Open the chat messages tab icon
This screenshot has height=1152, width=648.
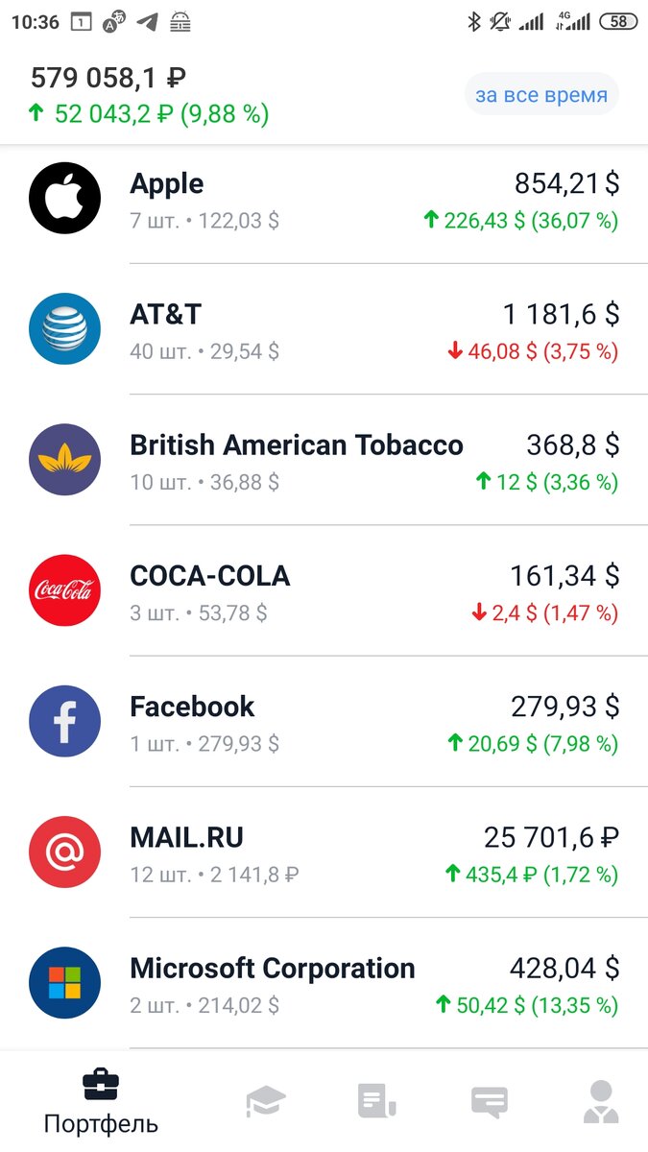coord(489,1102)
